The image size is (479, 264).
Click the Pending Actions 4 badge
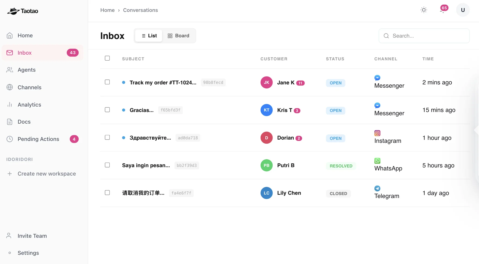click(74, 139)
